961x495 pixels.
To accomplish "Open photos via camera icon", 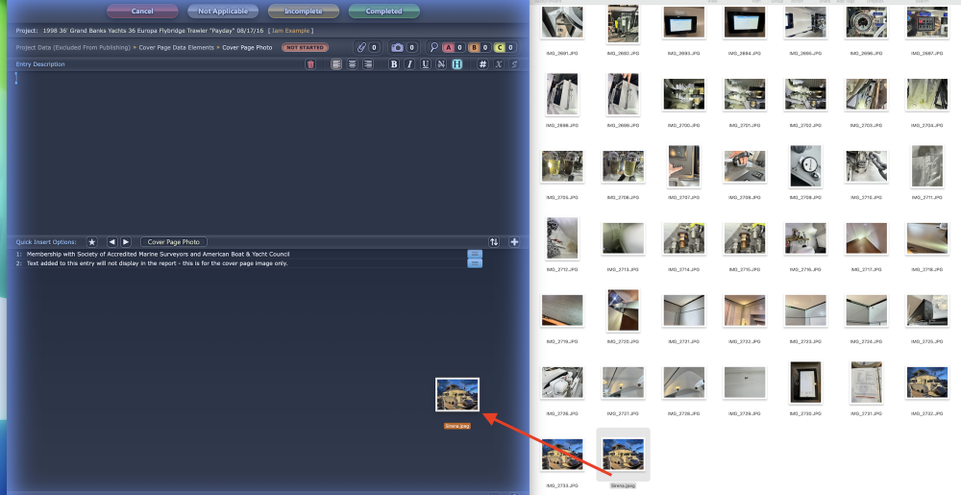I will click(397, 47).
